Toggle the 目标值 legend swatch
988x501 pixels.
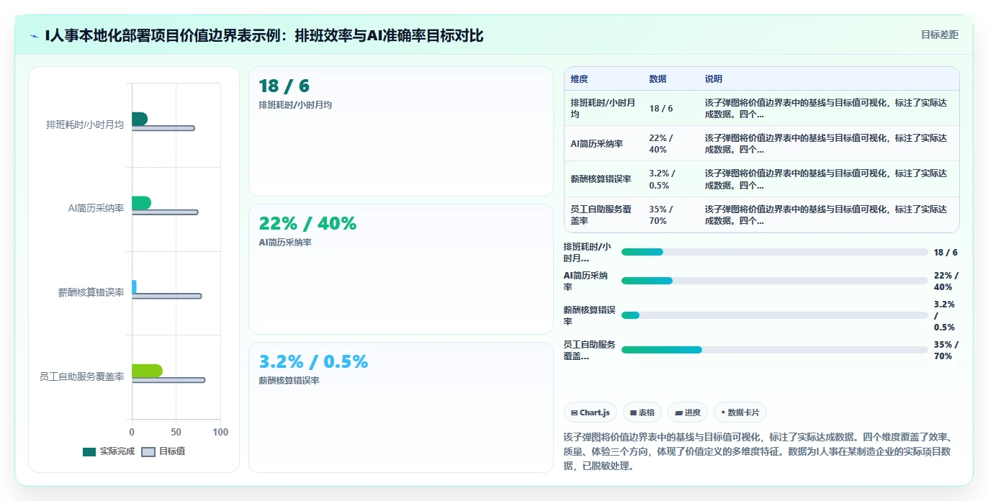(148, 452)
